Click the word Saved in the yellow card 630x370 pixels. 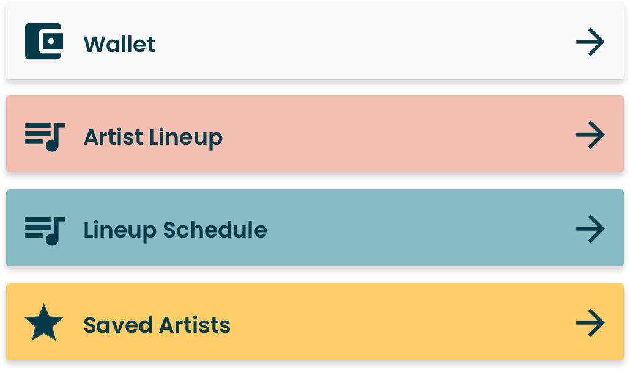[x=118, y=325]
